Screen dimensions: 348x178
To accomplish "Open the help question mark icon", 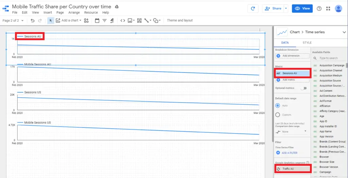I will coord(319,8).
